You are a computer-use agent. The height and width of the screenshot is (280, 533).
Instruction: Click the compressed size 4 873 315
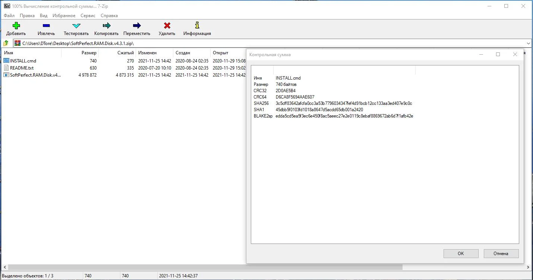pos(124,75)
